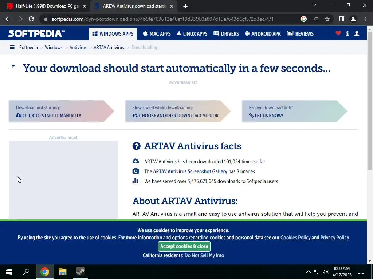Click the page vertical scrollbar thumb

click(370, 101)
